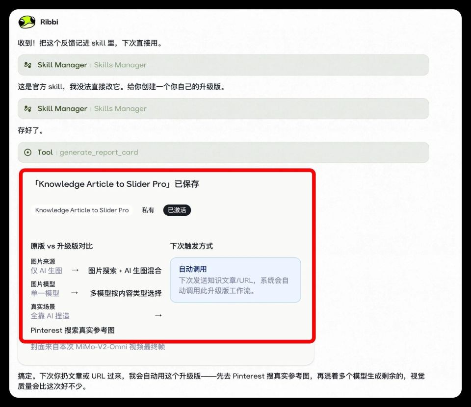Screen dimensions: 471x407
Task: Click the 自动调用 info box
Action: pos(235,280)
